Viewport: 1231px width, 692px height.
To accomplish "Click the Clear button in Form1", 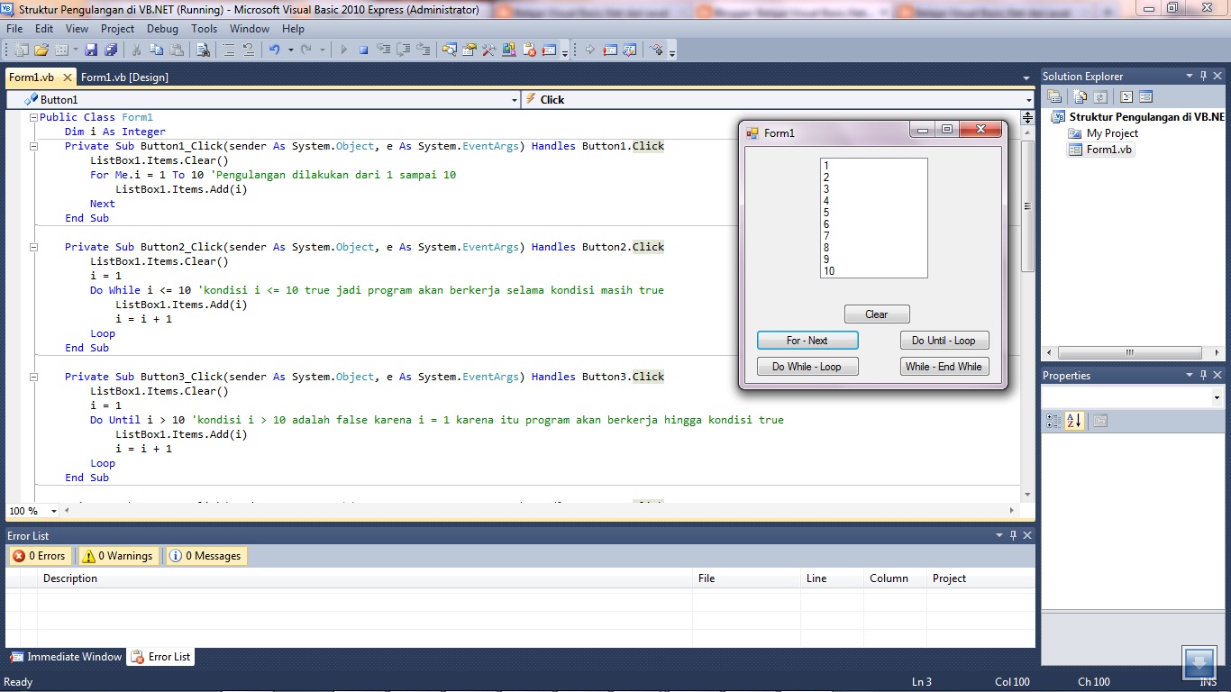I will 877,314.
